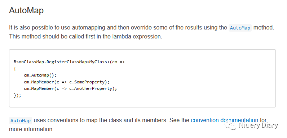Click the AutoMap section heading
This screenshot has height=138, width=287.
(x=26, y=10)
